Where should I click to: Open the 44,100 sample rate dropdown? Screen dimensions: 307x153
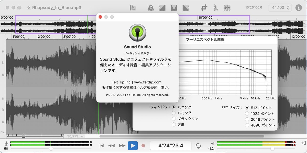point(280,8)
